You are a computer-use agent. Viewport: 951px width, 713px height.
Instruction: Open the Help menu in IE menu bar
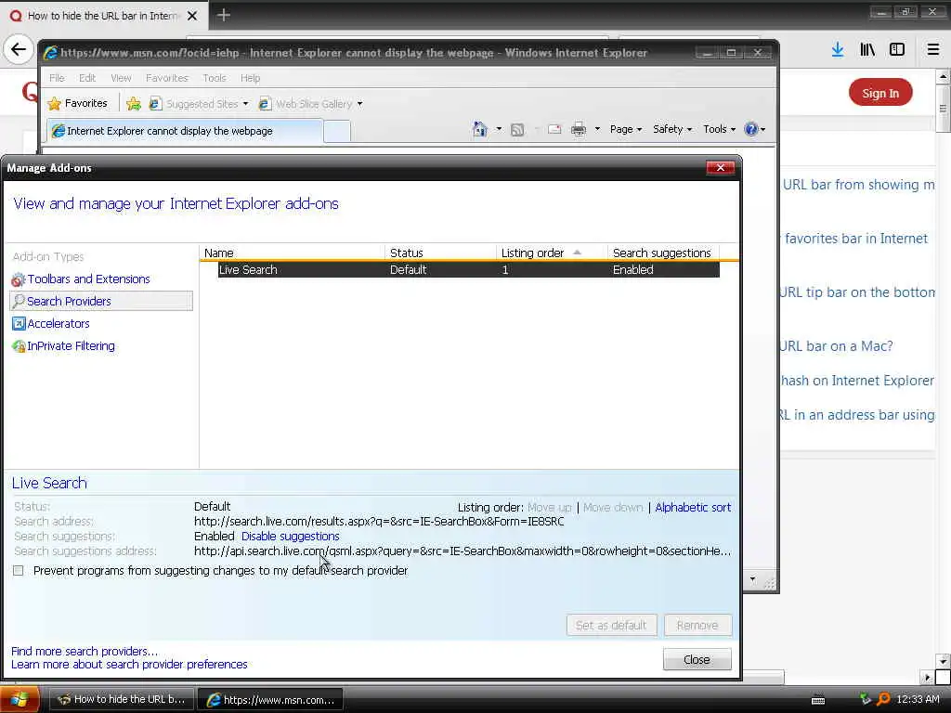[250, 78]
